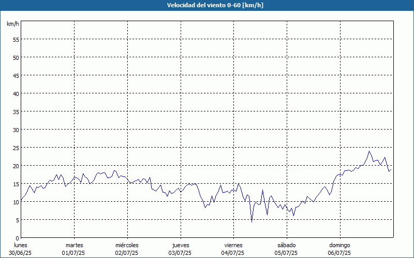Click the y-axis value 10
The width and height of the screenshot is (414, 258).
coord(16,202)
